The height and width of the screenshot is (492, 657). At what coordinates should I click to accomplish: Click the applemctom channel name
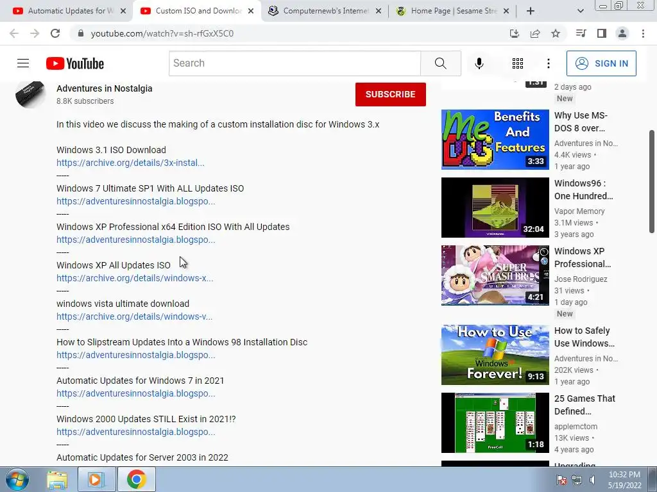pos(576,426)
